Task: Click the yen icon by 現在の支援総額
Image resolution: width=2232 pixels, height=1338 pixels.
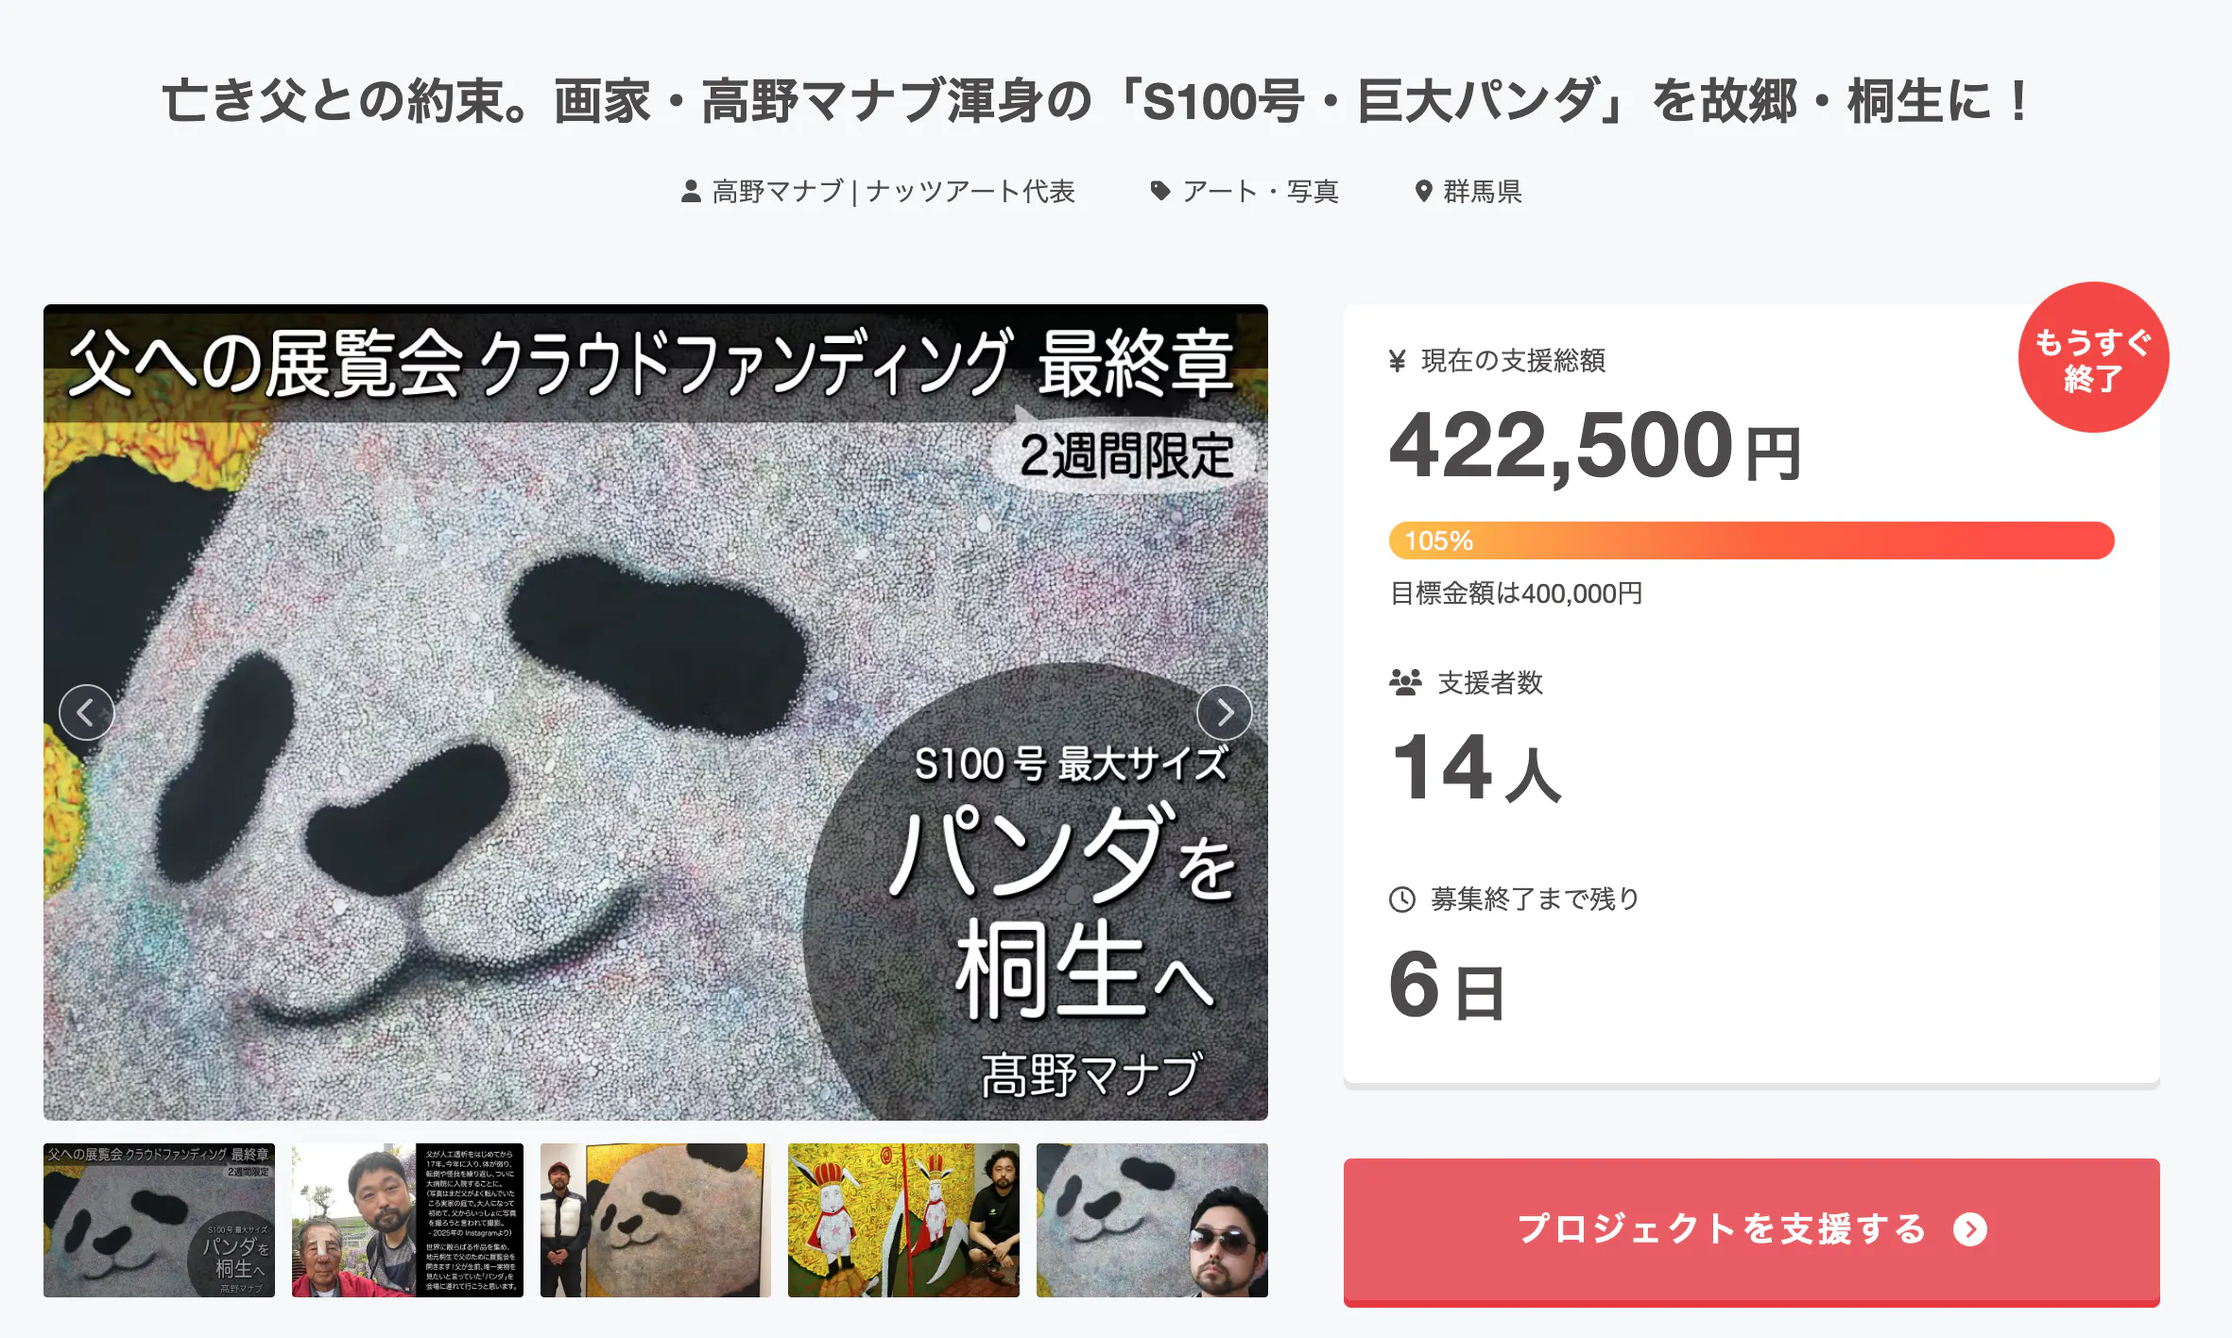Action: [x=1398, y=361]
